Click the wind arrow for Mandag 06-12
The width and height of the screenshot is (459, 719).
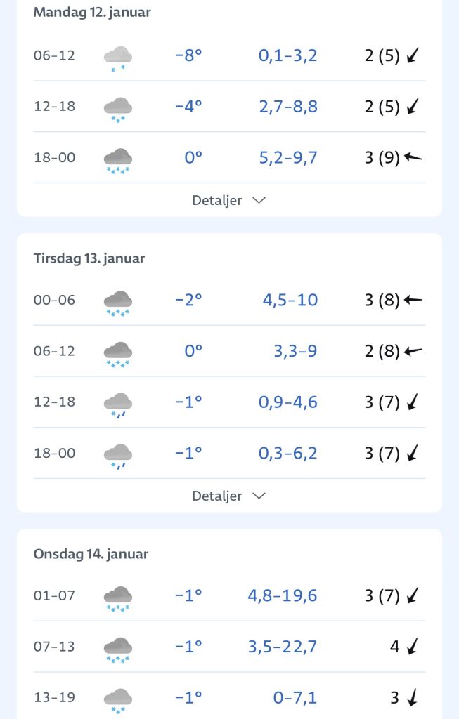click(x=413, y=55)
